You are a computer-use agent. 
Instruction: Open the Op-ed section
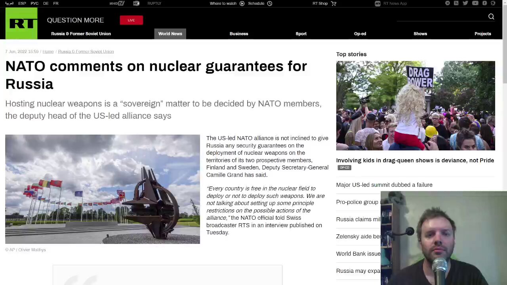pyautogui.click(x=360, y=34)
